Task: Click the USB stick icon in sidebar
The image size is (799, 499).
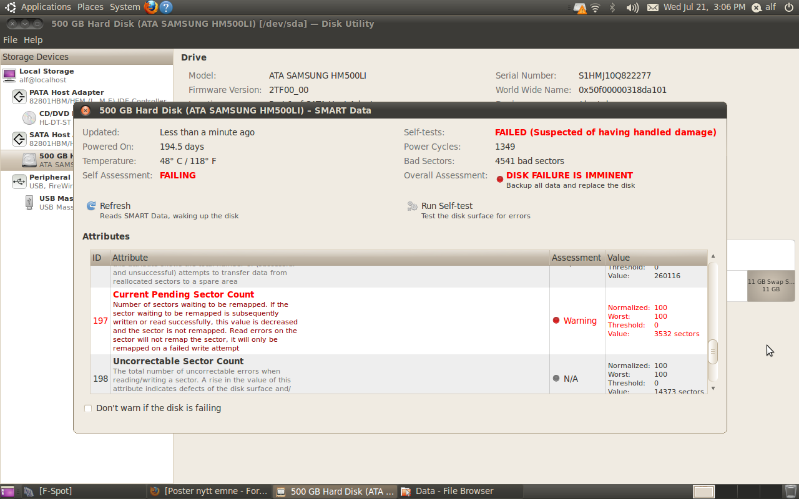Action: tap(29, 202)
